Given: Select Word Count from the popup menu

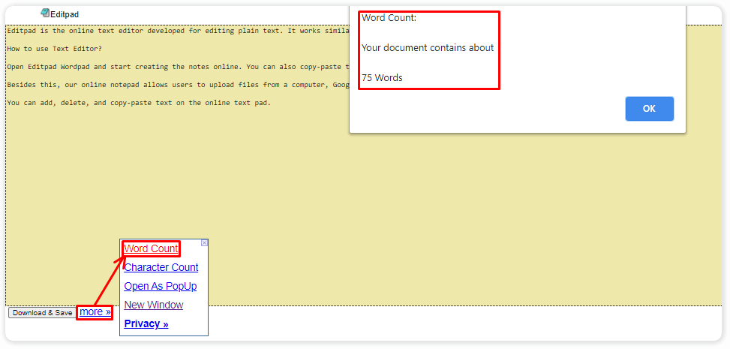Looking at the screenshot, I should 151,249.
